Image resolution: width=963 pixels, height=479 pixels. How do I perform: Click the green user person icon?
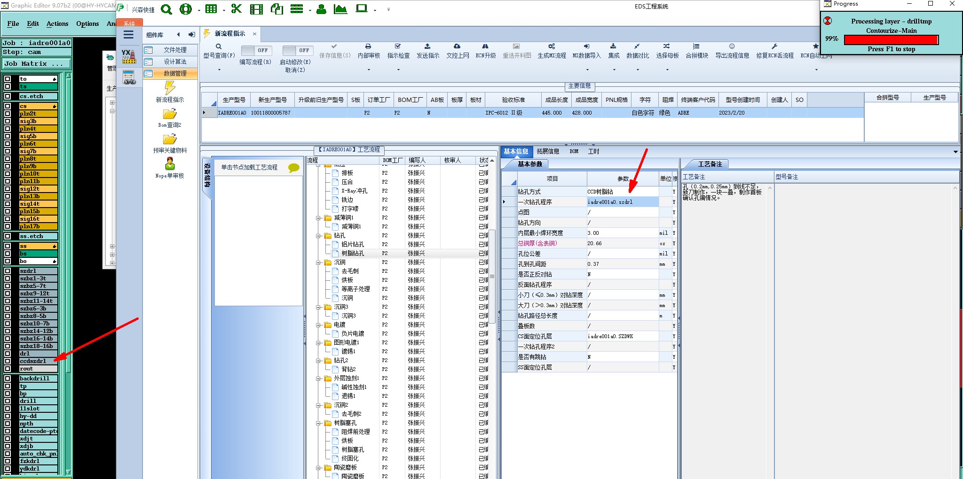[321, 9]
